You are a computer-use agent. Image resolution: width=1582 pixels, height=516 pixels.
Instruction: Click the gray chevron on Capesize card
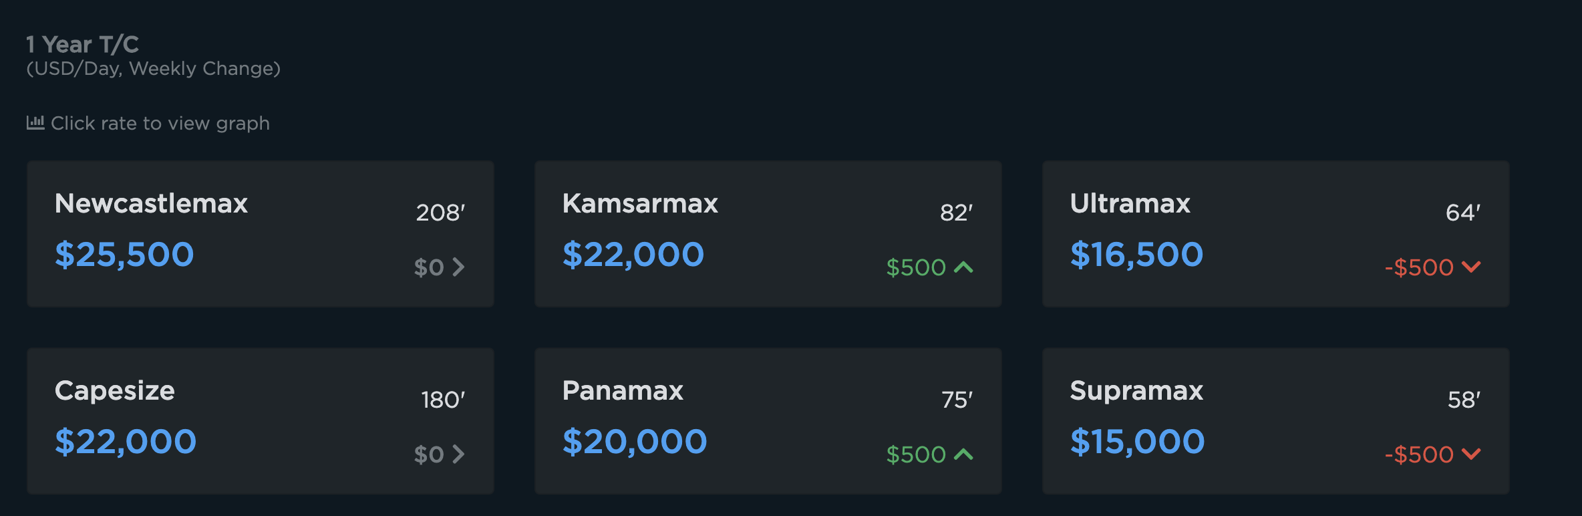click(458, 455)
